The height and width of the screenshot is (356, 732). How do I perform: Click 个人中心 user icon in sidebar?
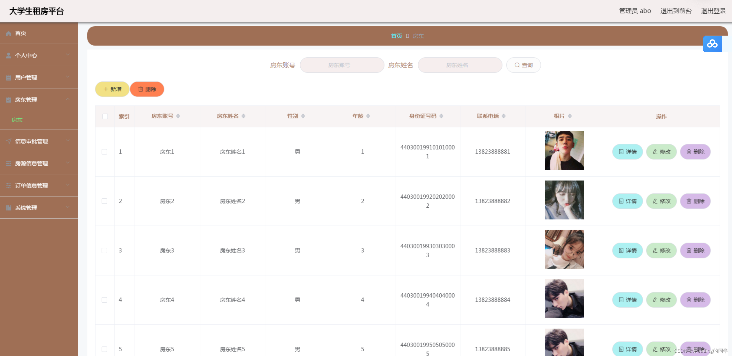9,56
